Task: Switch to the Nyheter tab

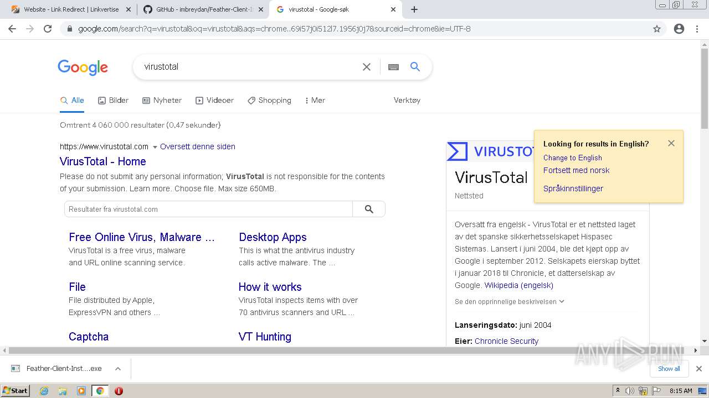Action: (x=162, y=101)
